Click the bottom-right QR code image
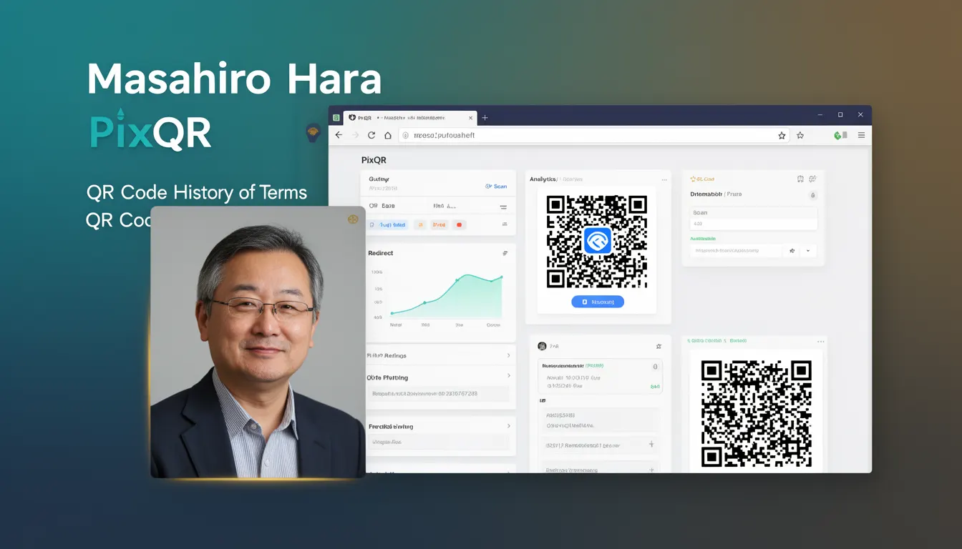Viewport: 962px width, 549px height. click(756, 415)
